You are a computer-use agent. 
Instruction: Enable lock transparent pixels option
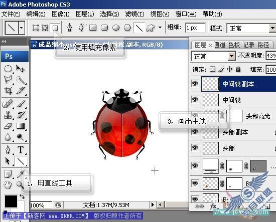(x=212, y=69)
